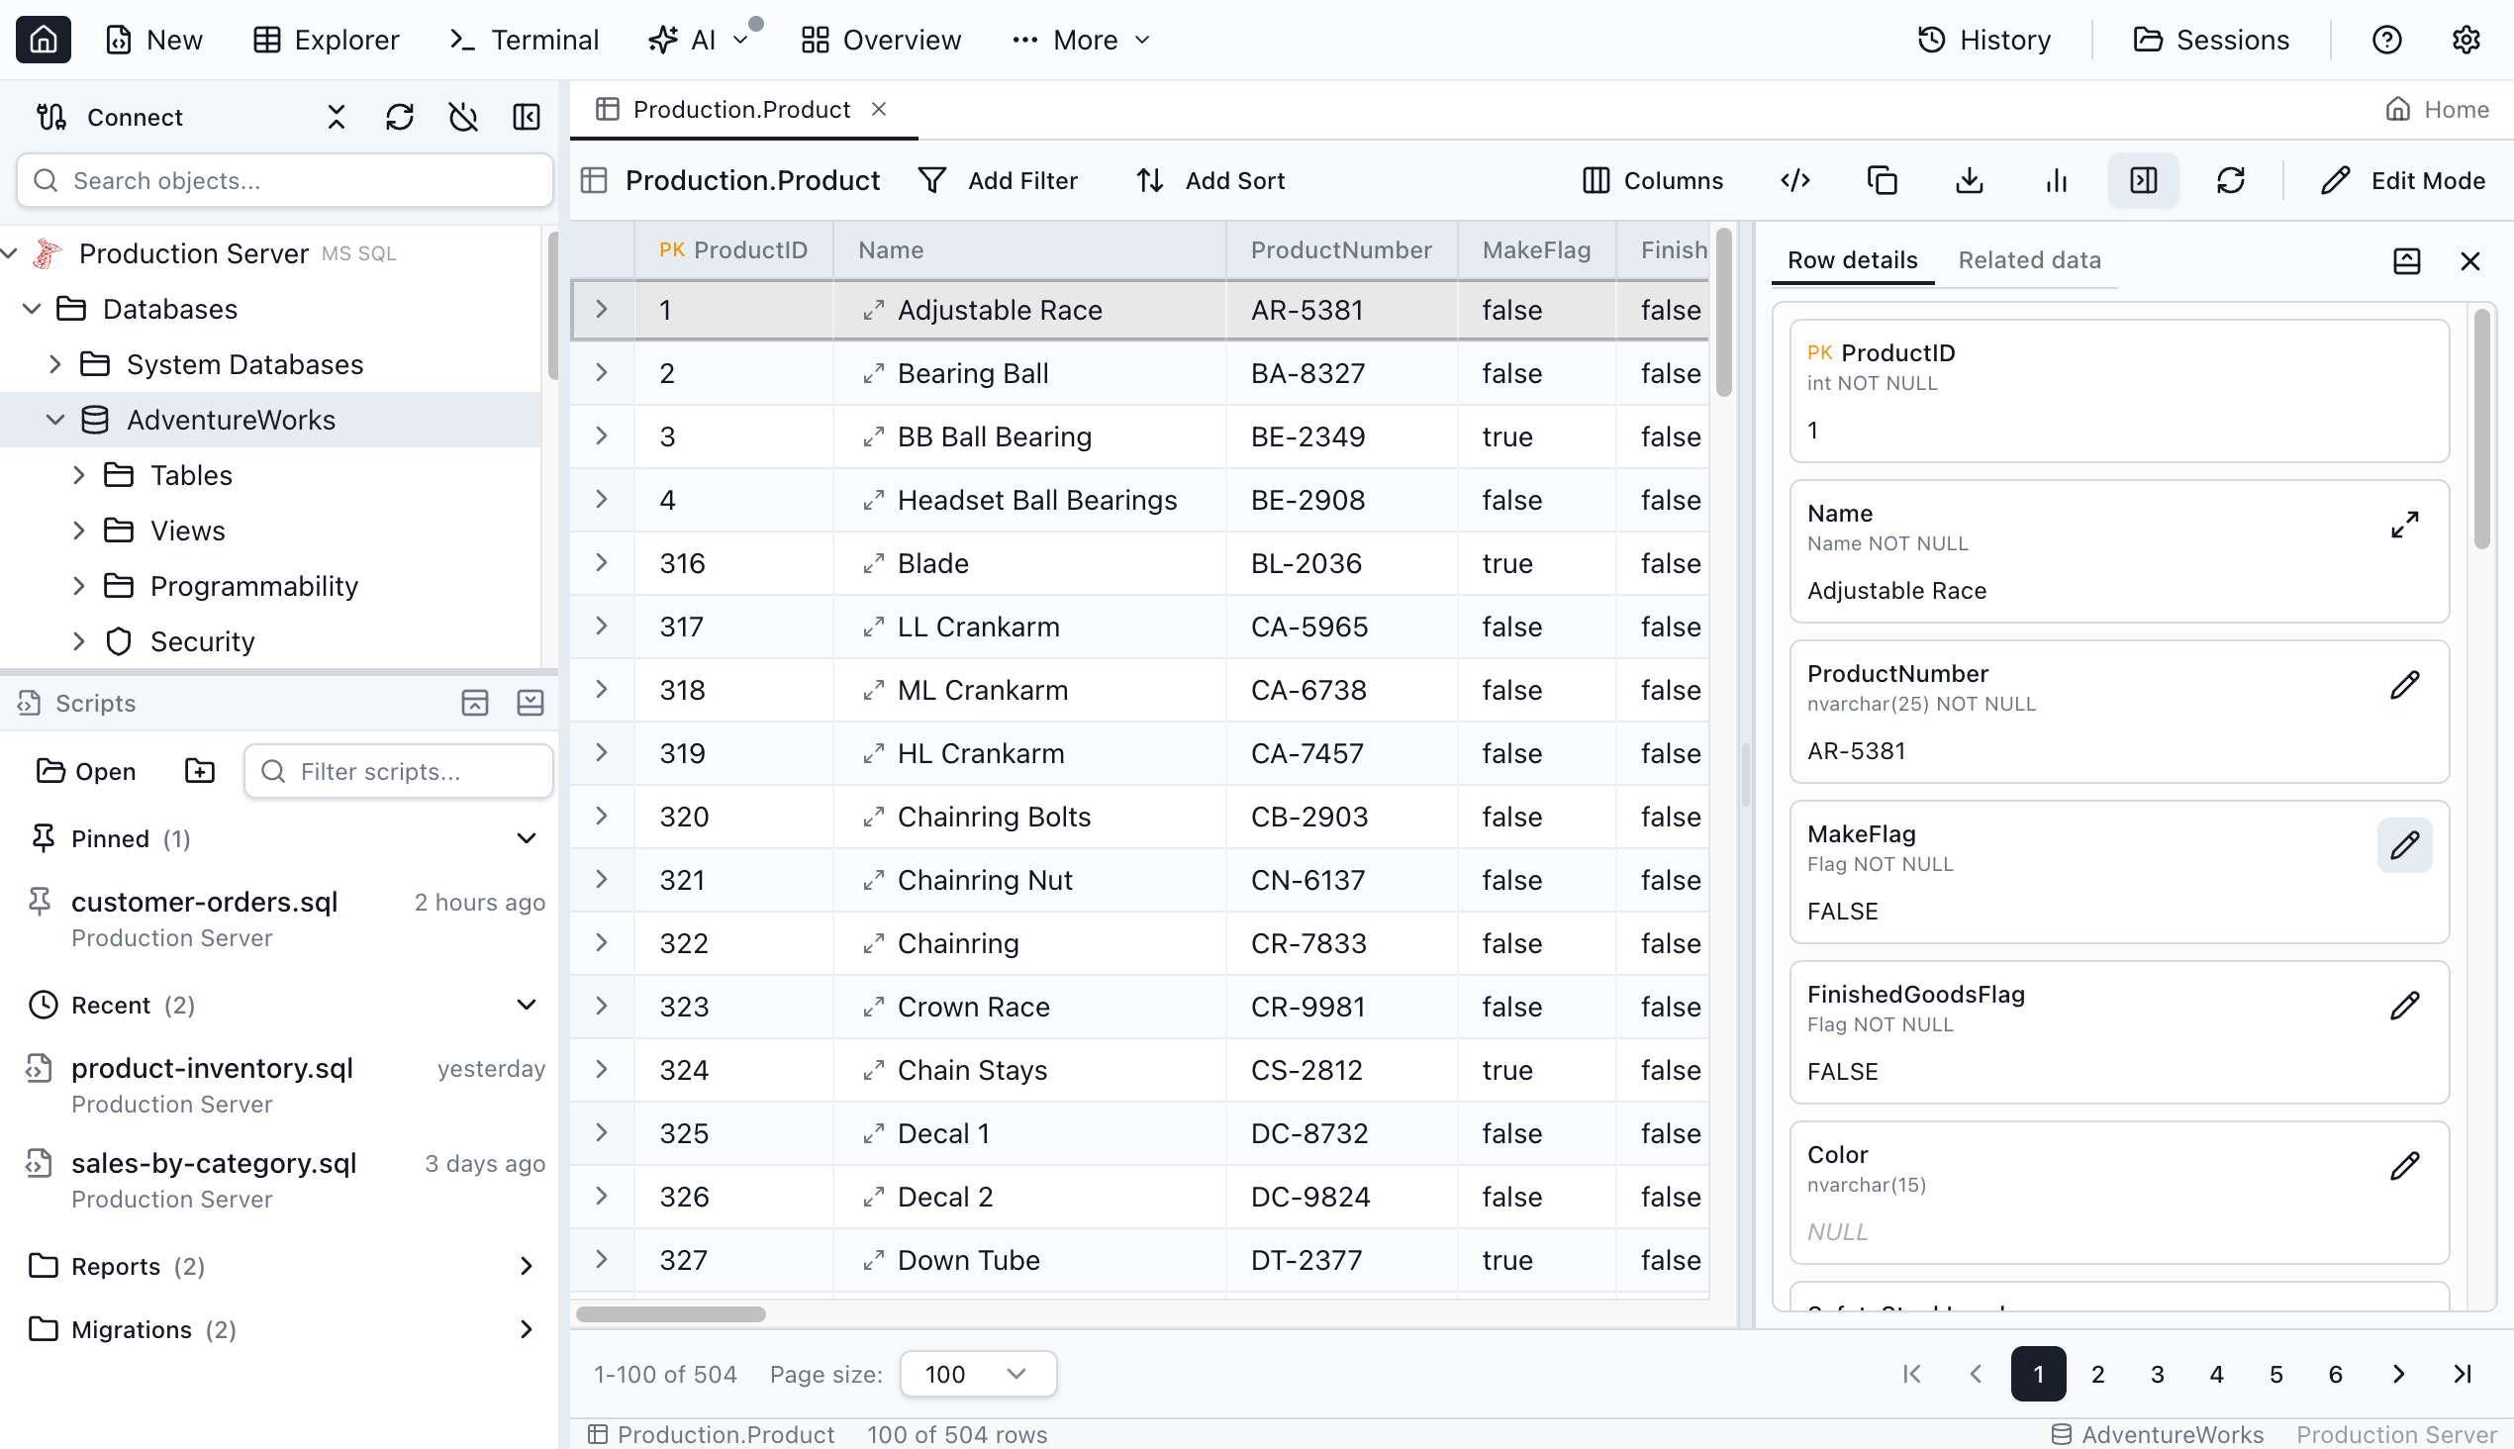Add a filter to the table
Screen dimensions: 2514x1449
coord(1001,180)
